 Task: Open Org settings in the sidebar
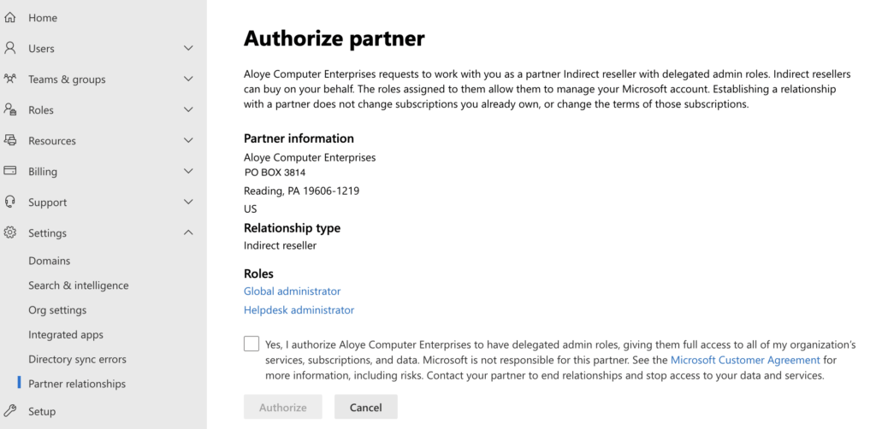click(57, 310)
